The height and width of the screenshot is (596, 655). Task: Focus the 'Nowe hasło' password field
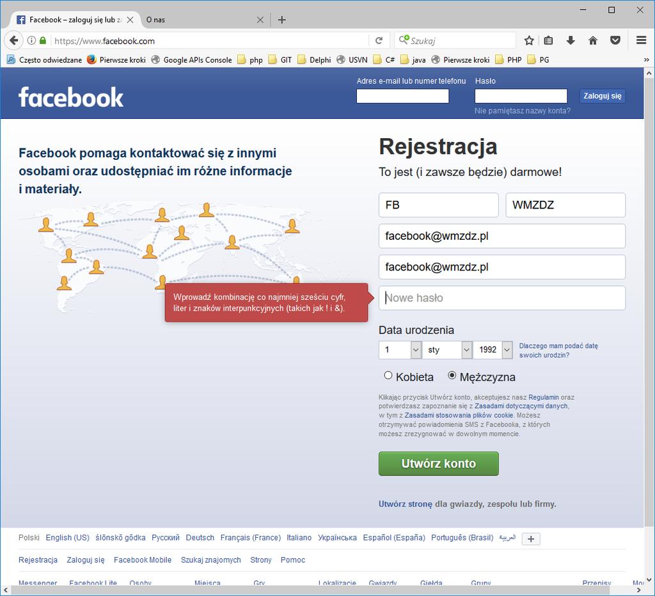(502, 298)
